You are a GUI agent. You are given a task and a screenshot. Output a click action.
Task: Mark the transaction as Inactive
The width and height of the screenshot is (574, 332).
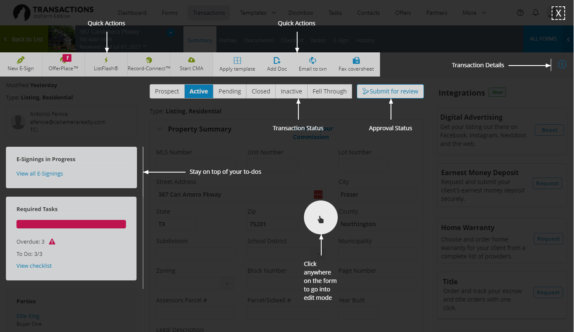[x=291, y=91]
